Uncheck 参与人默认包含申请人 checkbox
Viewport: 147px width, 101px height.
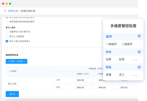7,41
